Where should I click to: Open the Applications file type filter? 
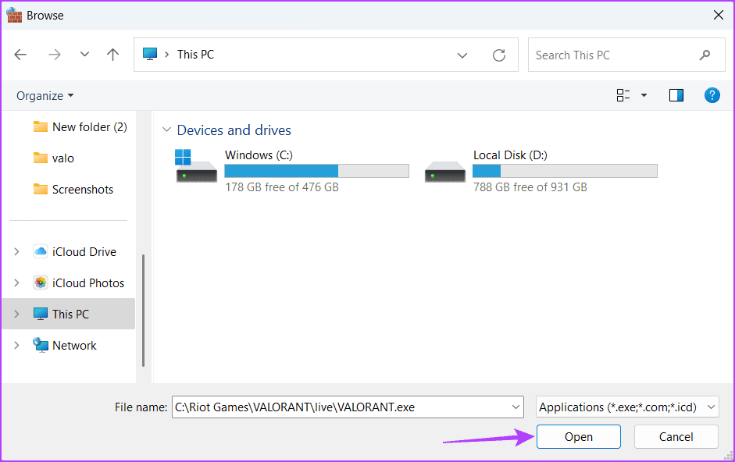(627, 407)
